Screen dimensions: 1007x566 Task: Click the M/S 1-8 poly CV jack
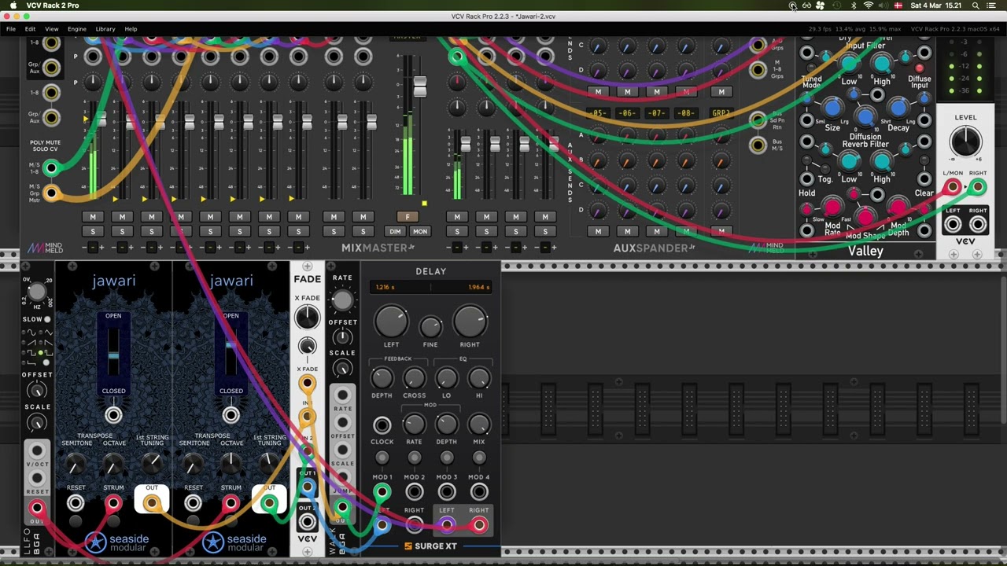pos(51,167)
